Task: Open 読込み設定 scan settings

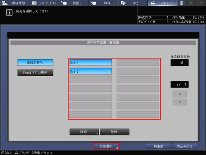Action: tap(184, 146)
